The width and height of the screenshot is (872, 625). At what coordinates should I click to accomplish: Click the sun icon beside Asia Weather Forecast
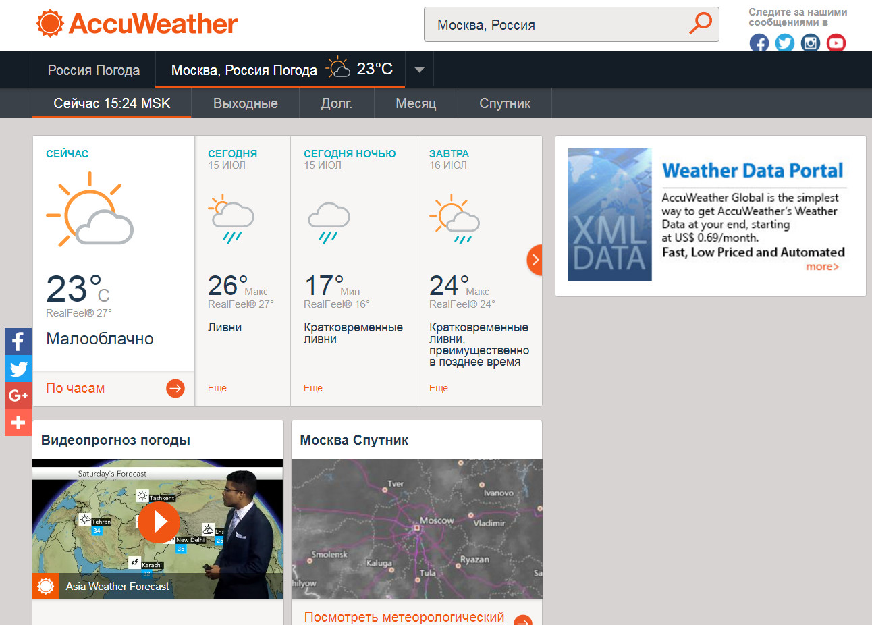[46, 587]
